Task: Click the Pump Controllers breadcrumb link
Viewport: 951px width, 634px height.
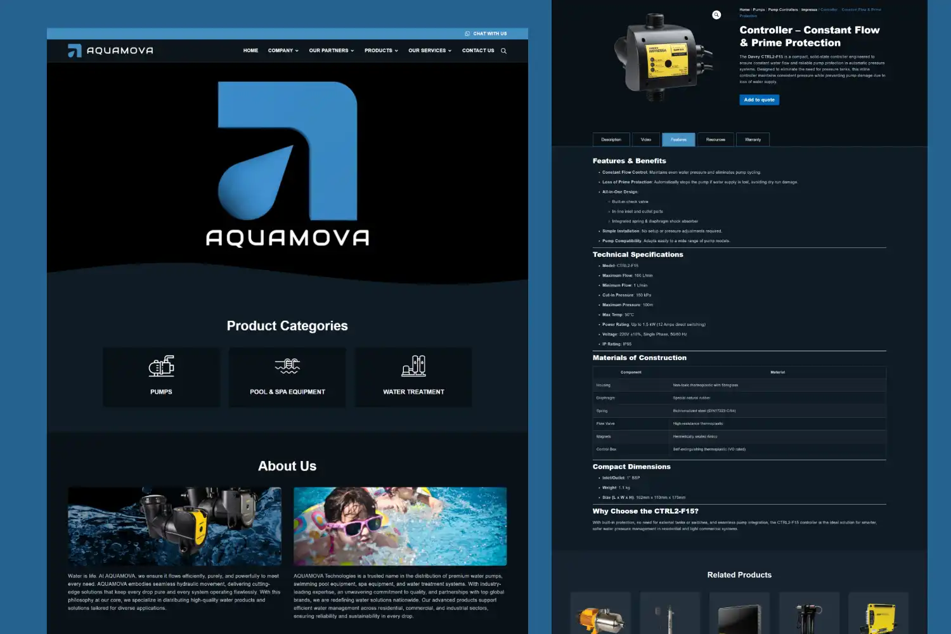Action: (x=783, y=10)
